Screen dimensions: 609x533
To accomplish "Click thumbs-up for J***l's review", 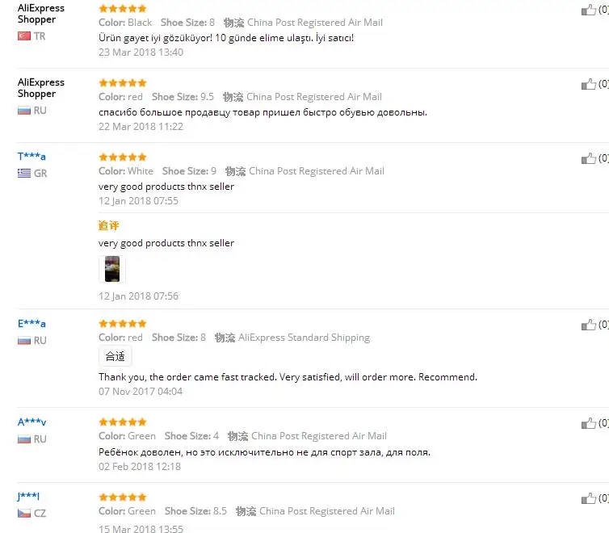I will [589, 498].
